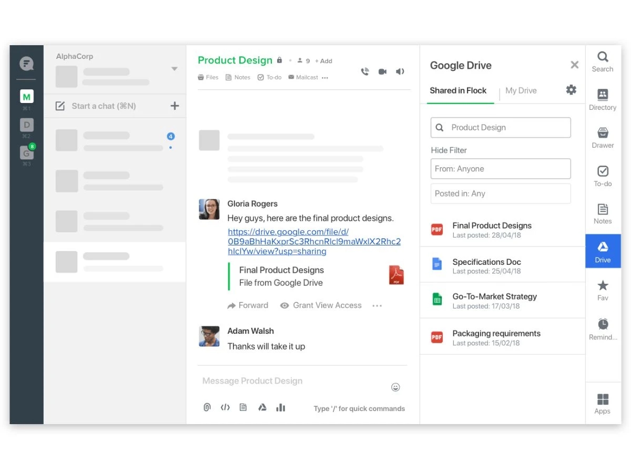
Task: Show more channel header options
Action: click(325, 78)
